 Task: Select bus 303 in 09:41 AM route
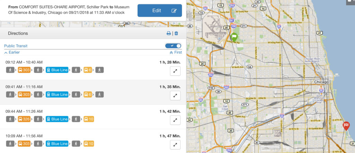[24, 95]
